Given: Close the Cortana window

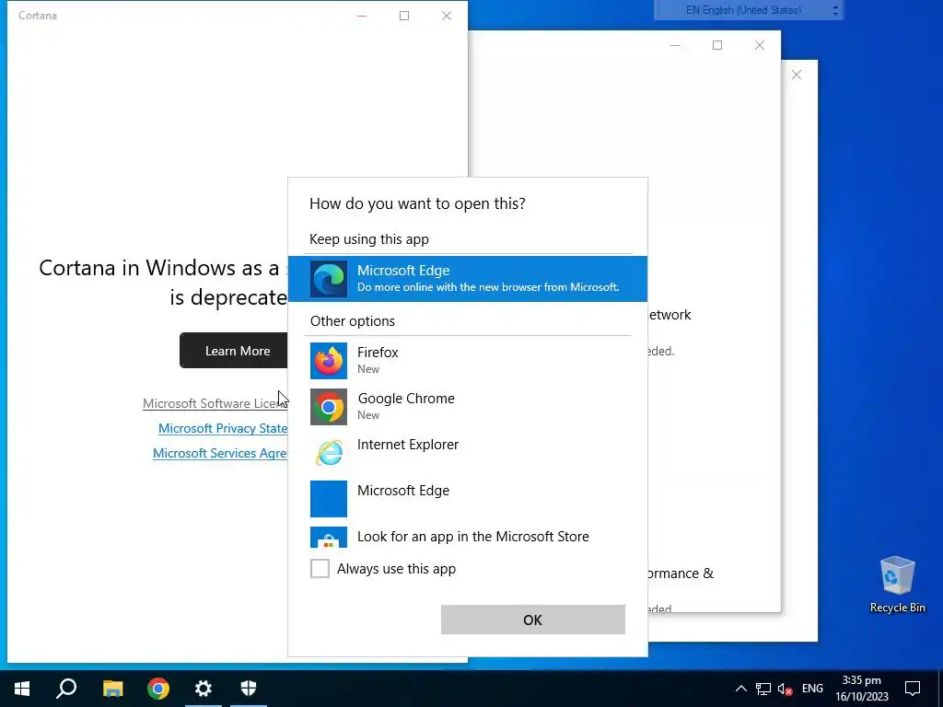Looking at the screenshot, I should 447,16.
